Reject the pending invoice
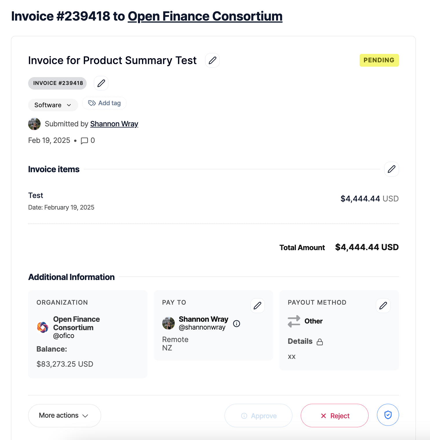This screenshot has width=430, height=440. [334, 416]
